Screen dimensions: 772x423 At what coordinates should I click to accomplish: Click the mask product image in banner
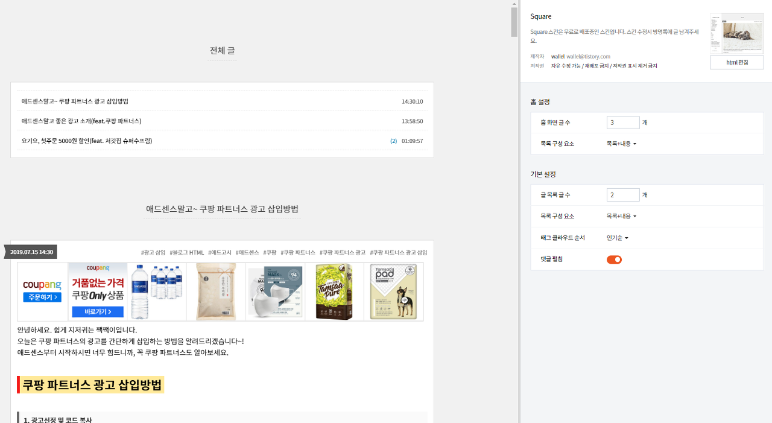[x=275, y=291]
